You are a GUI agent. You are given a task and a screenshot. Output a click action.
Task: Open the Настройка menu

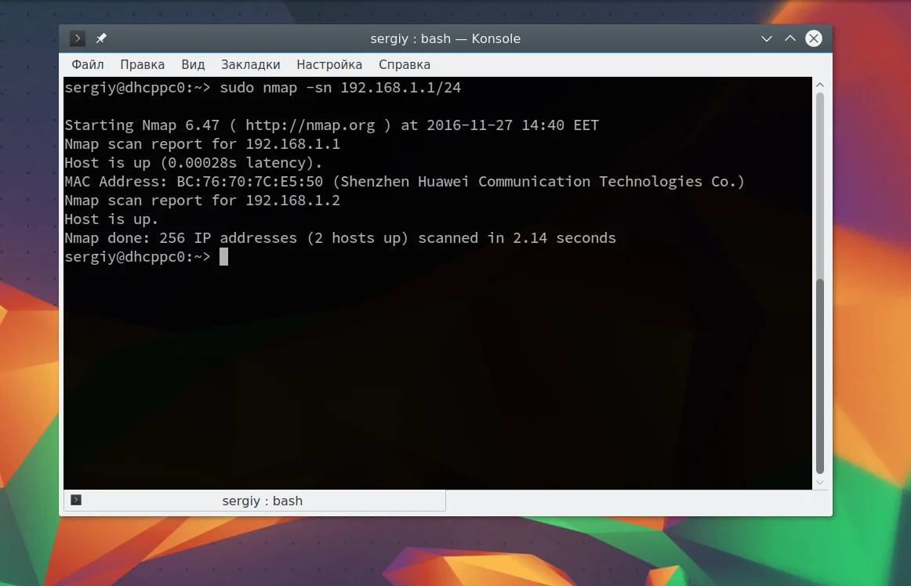point(329,64)
